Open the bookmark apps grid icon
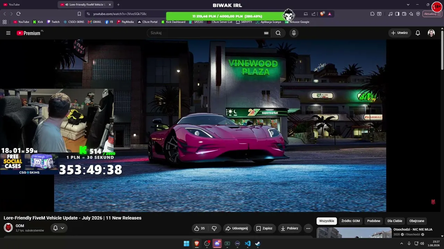Screen dimensions: 444x249 pos(5,22)
